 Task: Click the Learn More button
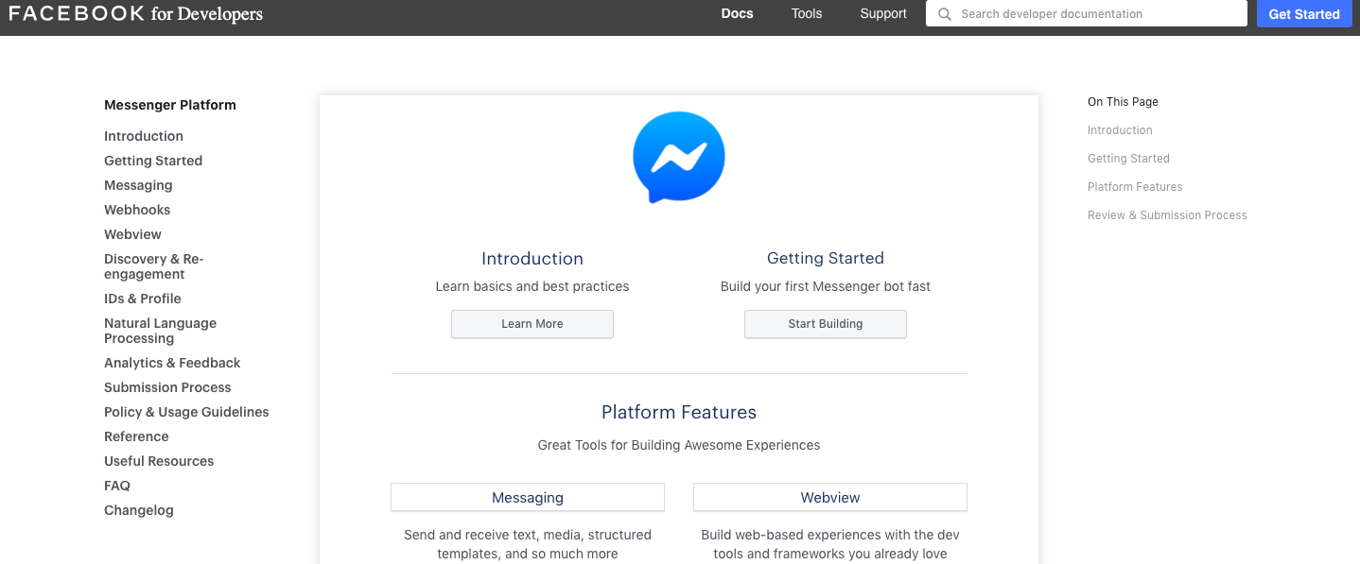coord(532,324)
